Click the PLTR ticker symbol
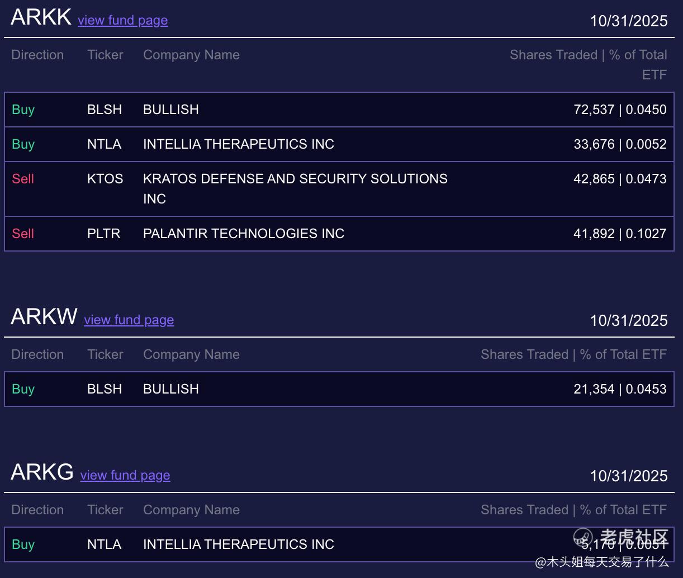The height and width of the screenshot is (578, 683). [x=104, y=234]
